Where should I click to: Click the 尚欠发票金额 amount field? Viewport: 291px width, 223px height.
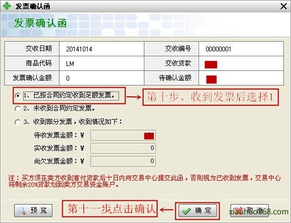[x=123, y=161]
